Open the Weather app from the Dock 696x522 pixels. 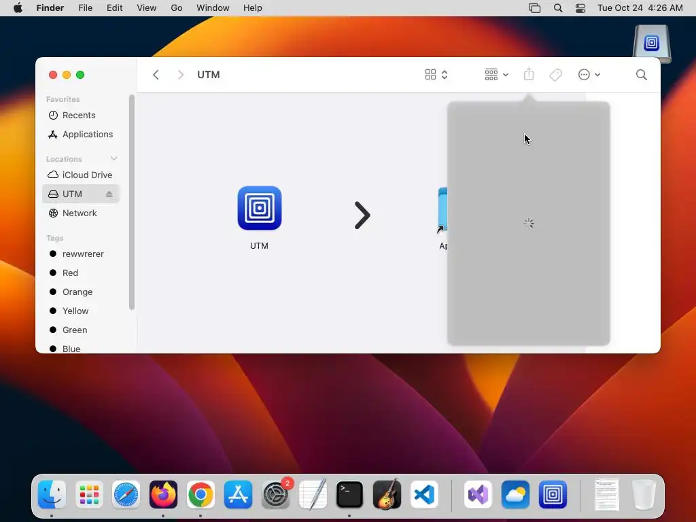pos(515,495)
